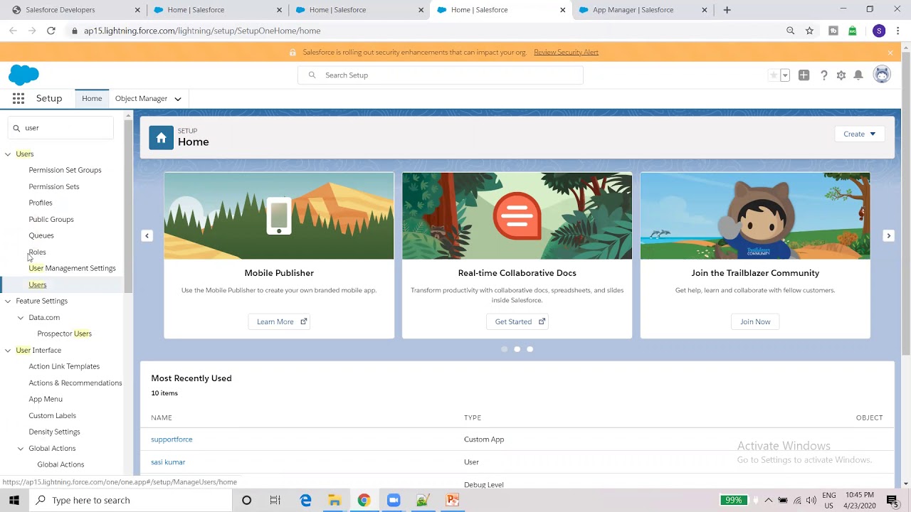Open a new browser tab
911x512 pixels.
point(727,10)
